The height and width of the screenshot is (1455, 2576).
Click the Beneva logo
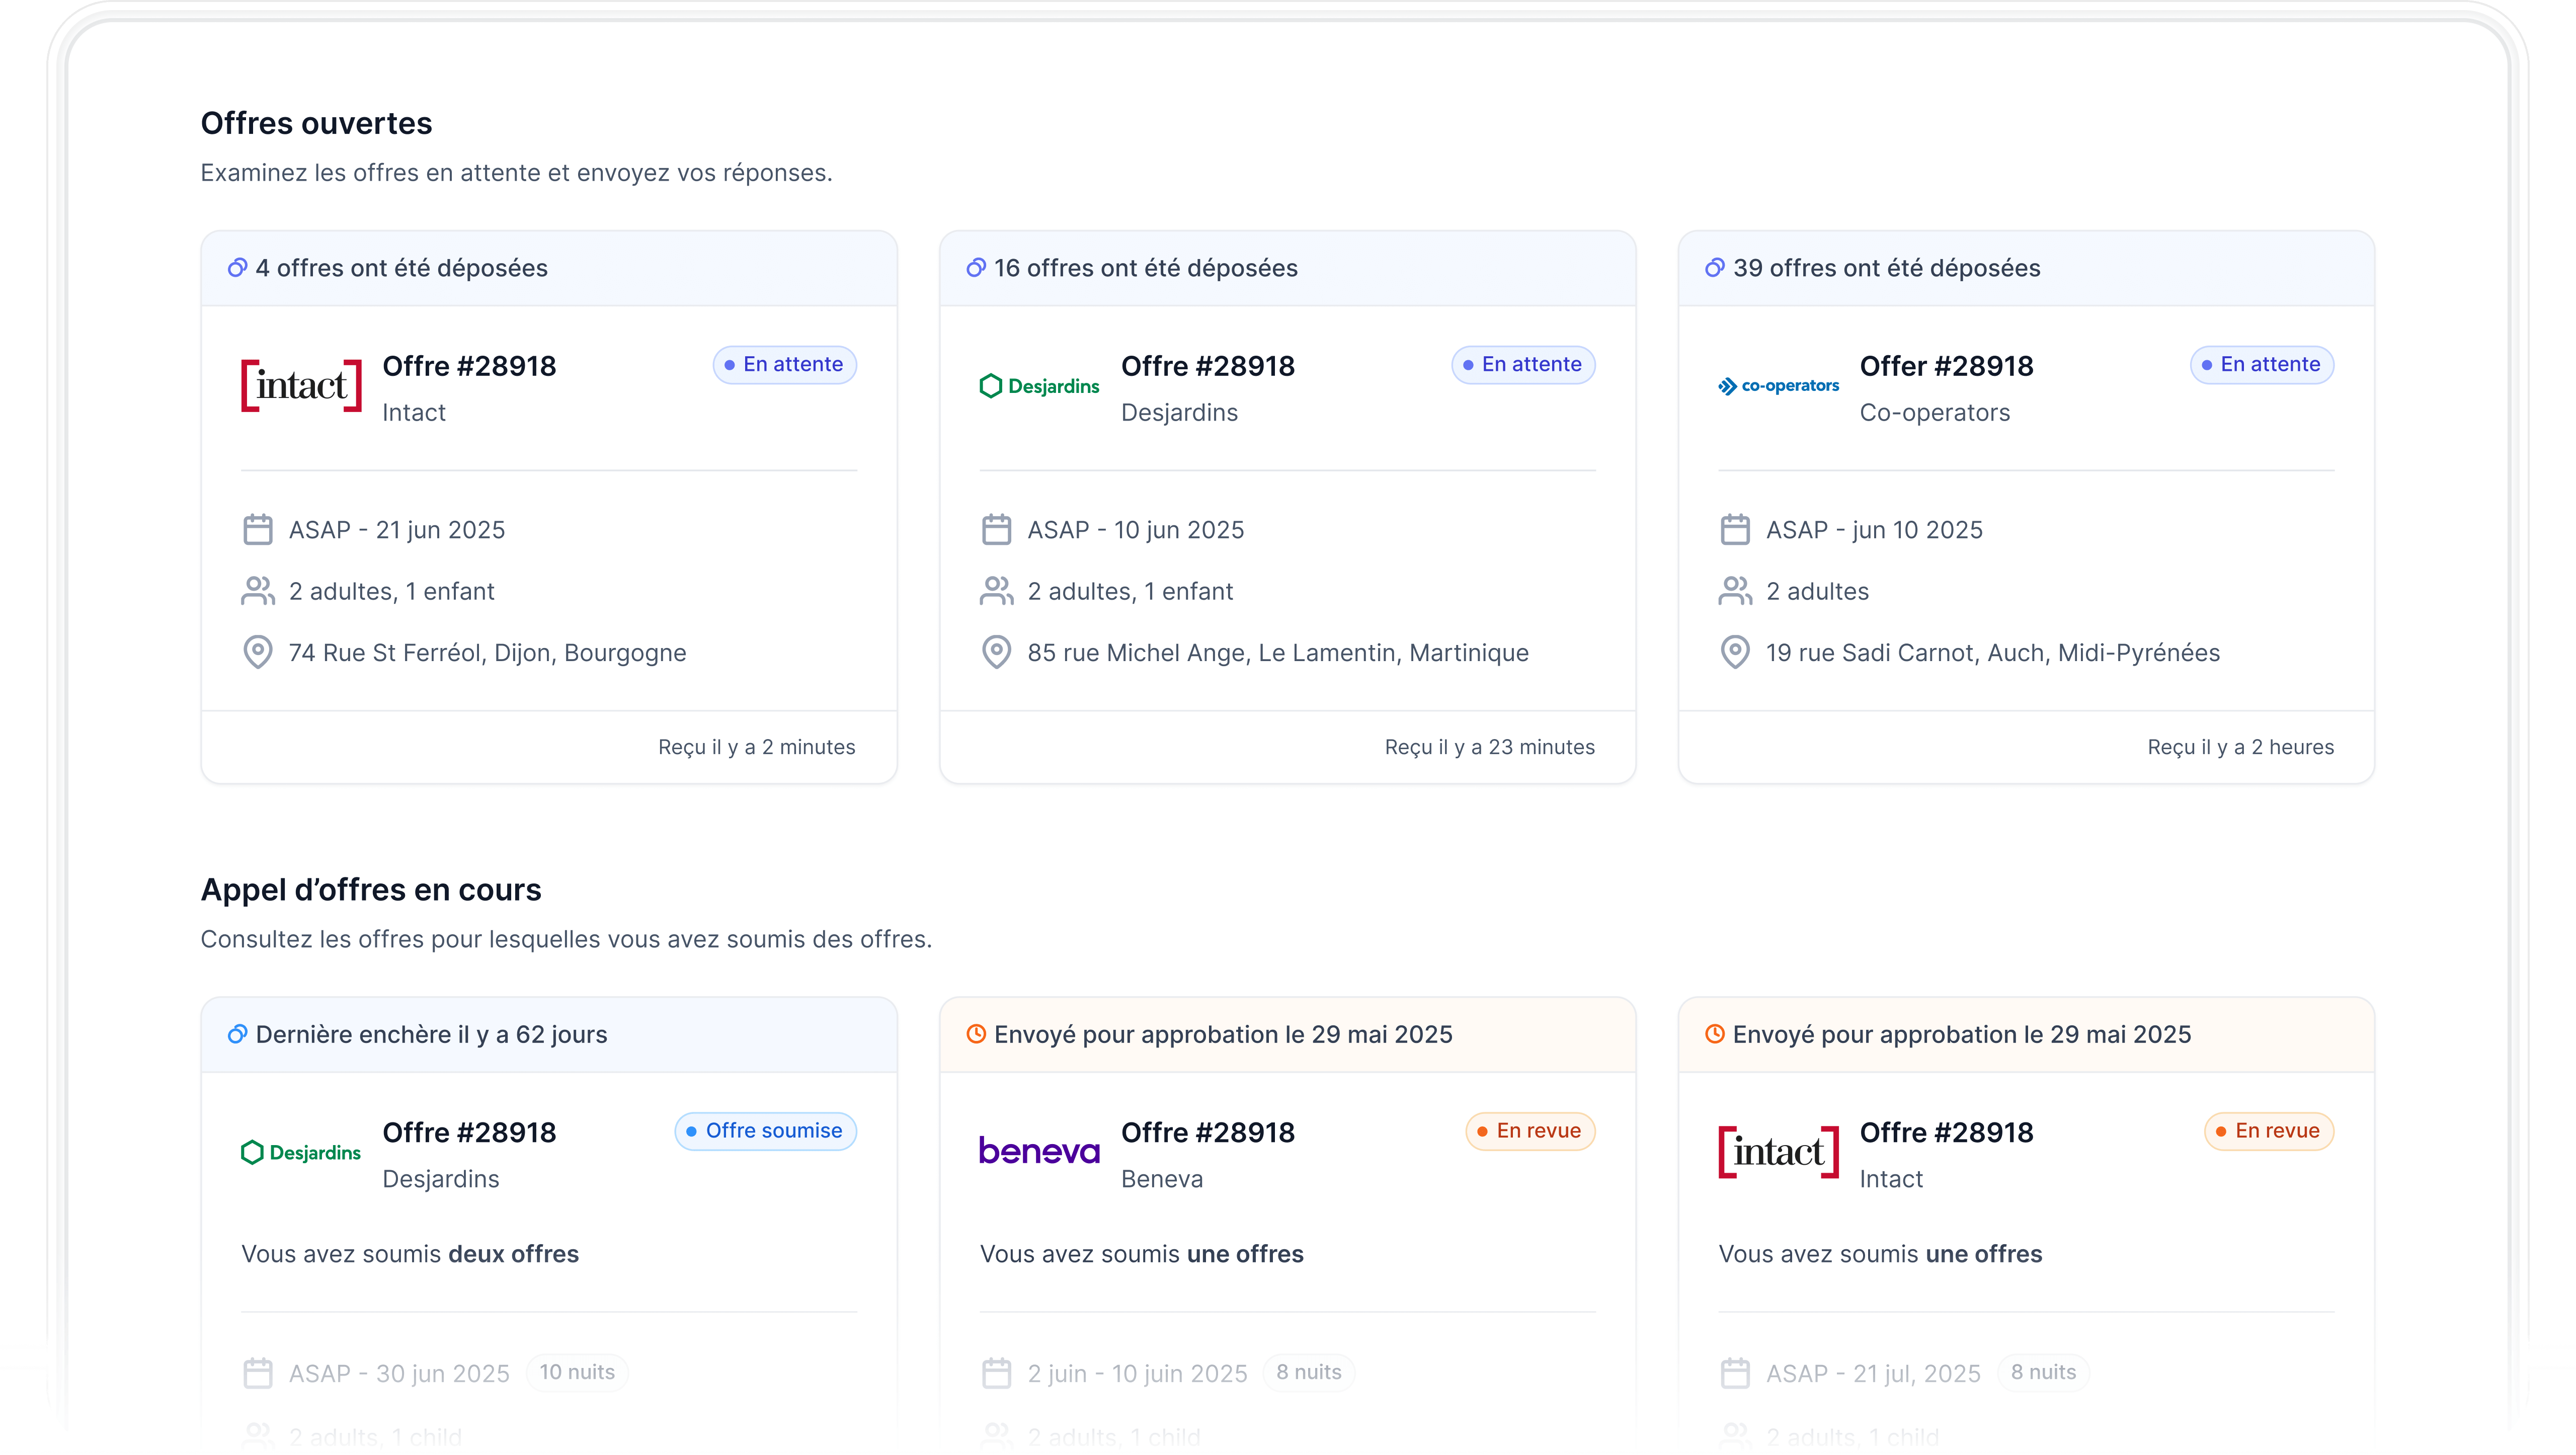pyautogui.click(x=1039, y=1151)
